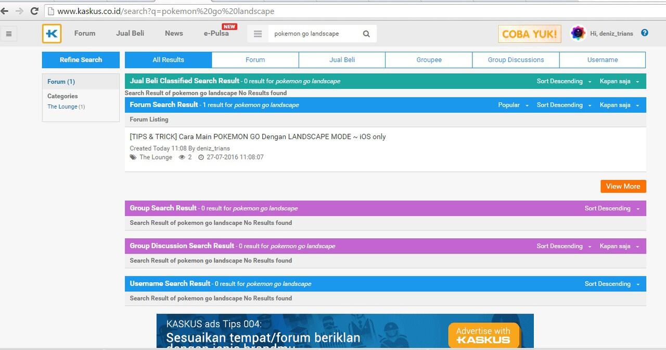666x350 pixels.
Task: Focus the Kaskus search input field
Action: click(x=314, y=34)
